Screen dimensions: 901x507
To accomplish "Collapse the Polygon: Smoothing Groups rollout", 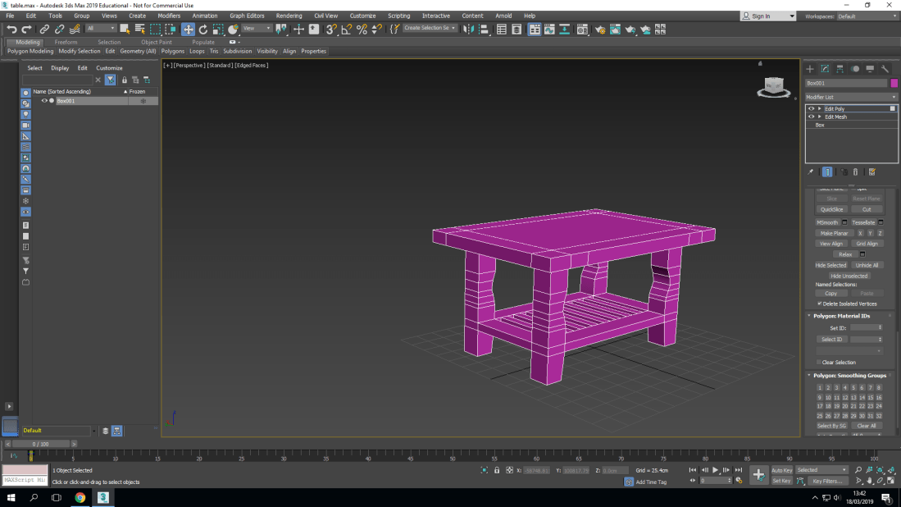I will pos(849,376).
